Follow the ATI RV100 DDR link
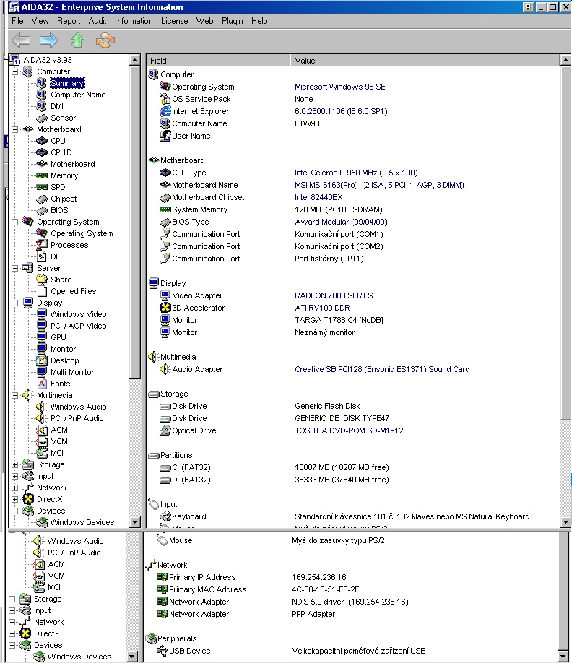 point(322,308)
